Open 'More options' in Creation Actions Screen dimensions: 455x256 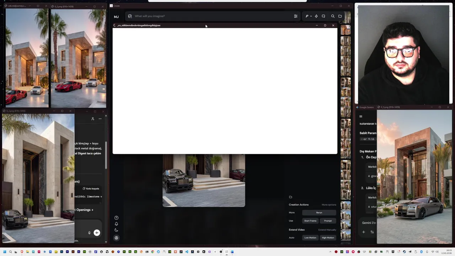pos(329,205)
